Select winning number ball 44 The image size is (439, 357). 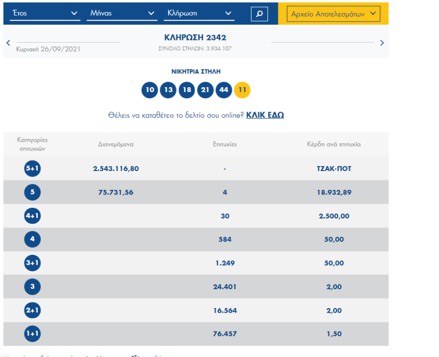224,90
